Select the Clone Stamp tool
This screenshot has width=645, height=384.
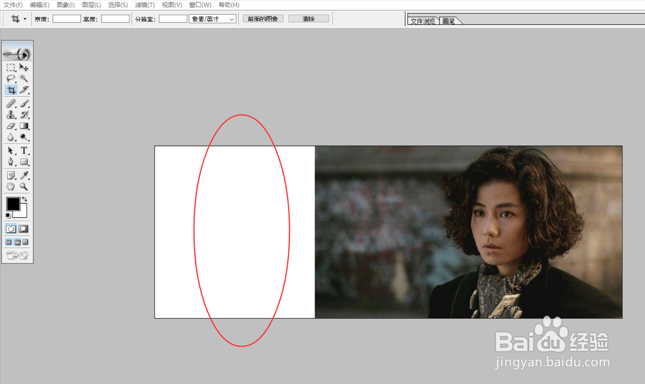pyautogui.click(x=11, y=115)
